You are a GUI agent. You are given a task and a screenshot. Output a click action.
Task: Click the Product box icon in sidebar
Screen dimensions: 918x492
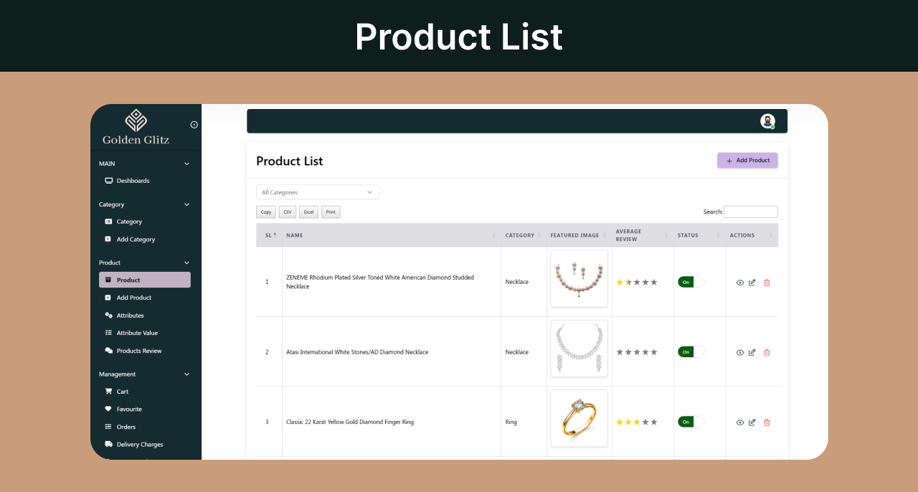108,280
